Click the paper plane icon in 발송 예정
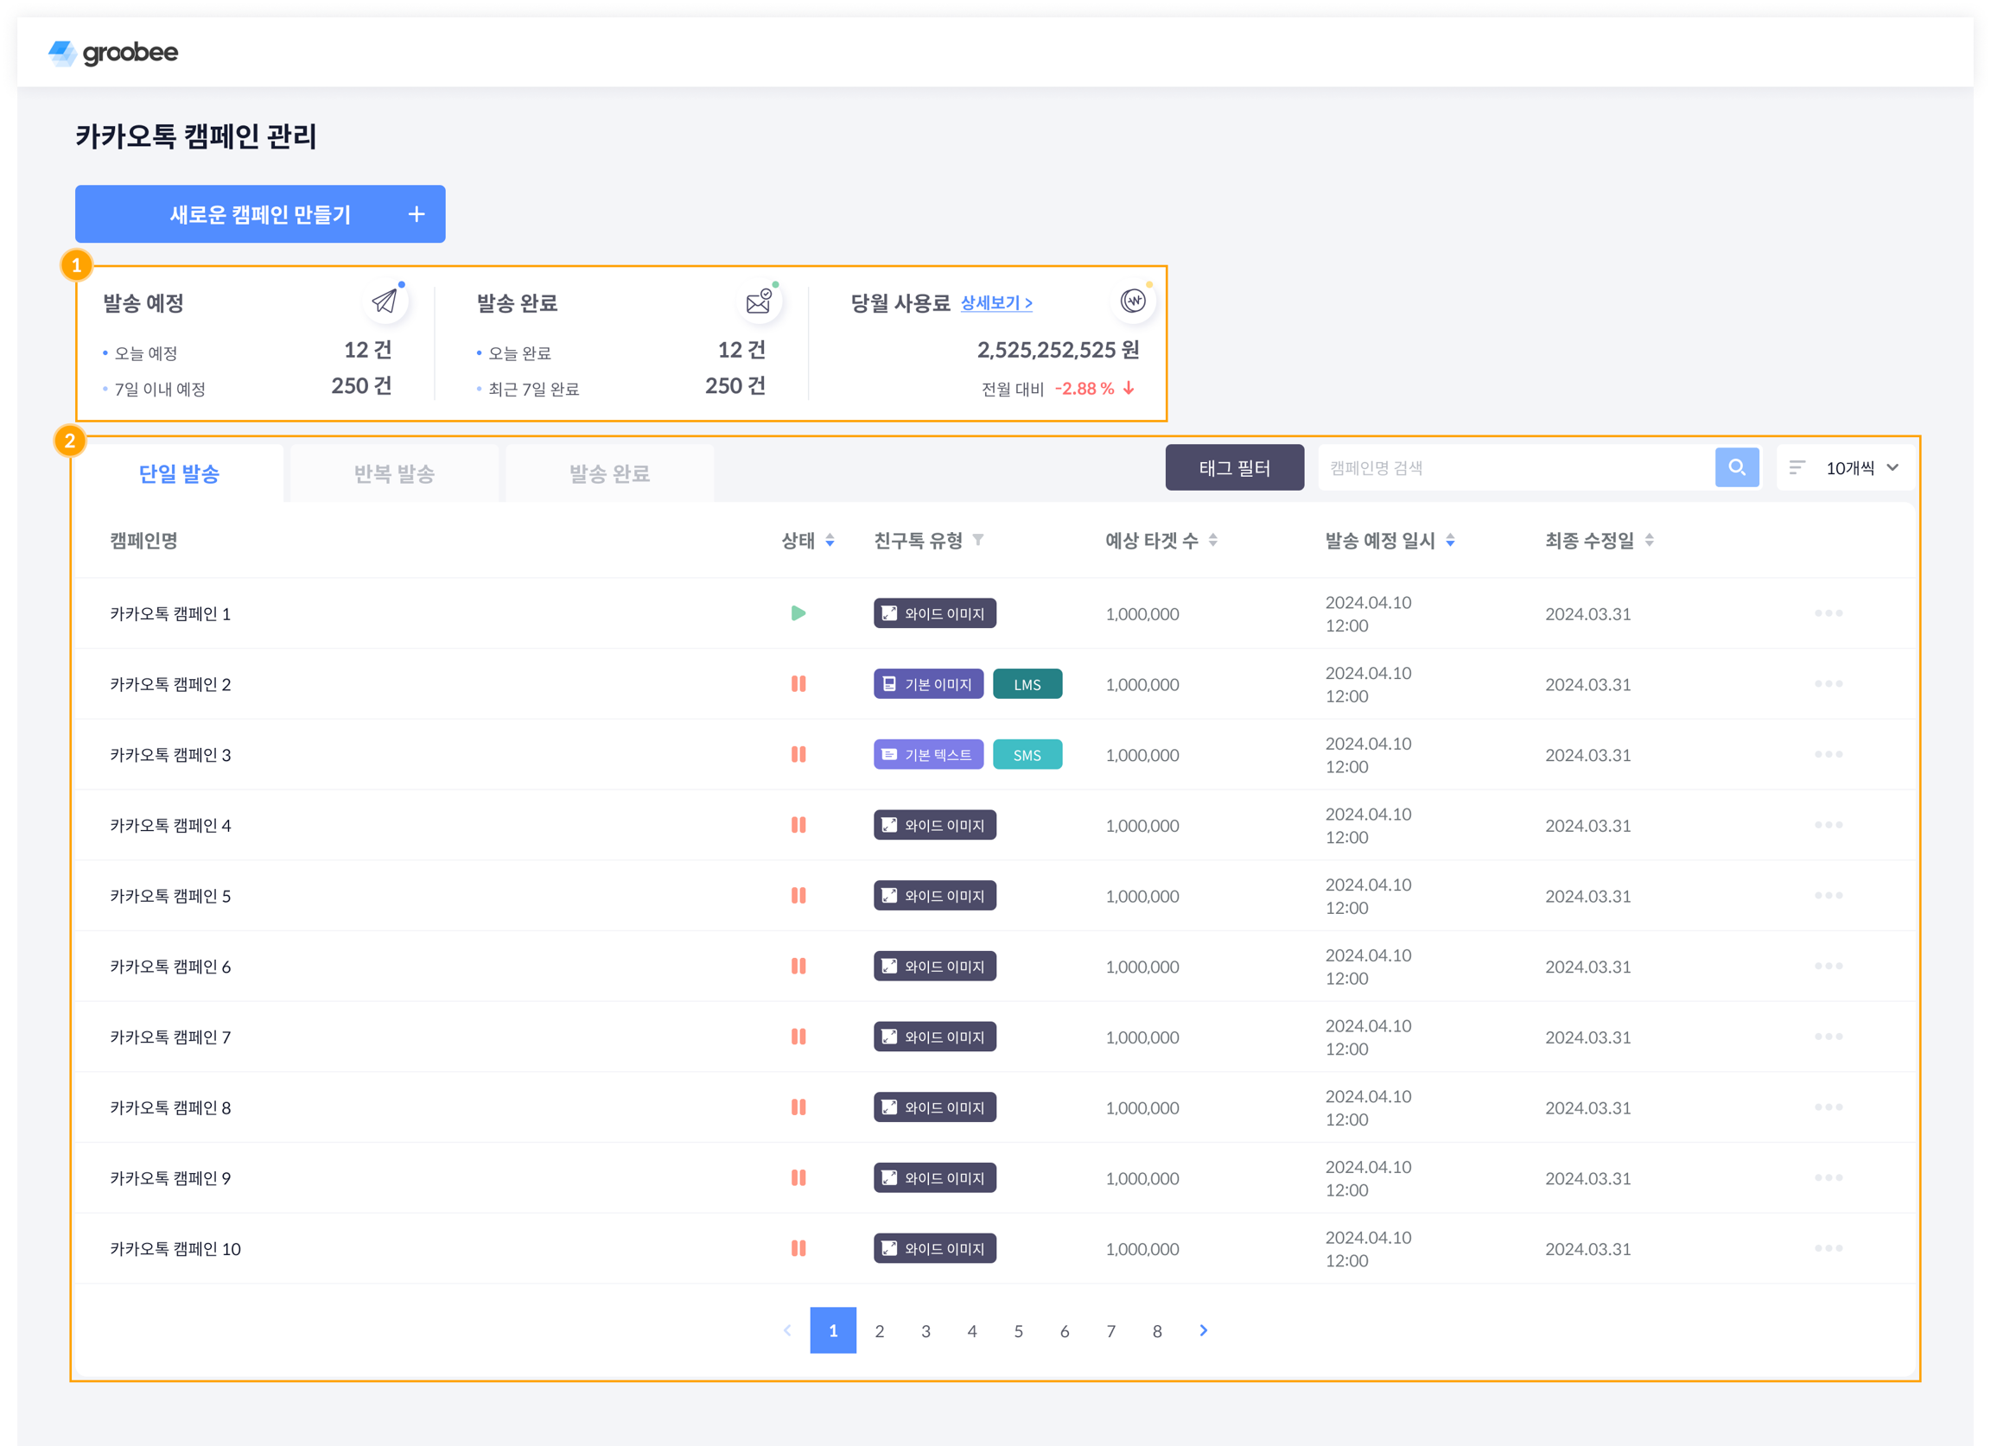 385,301
